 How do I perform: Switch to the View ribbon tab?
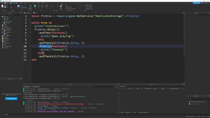33,3
